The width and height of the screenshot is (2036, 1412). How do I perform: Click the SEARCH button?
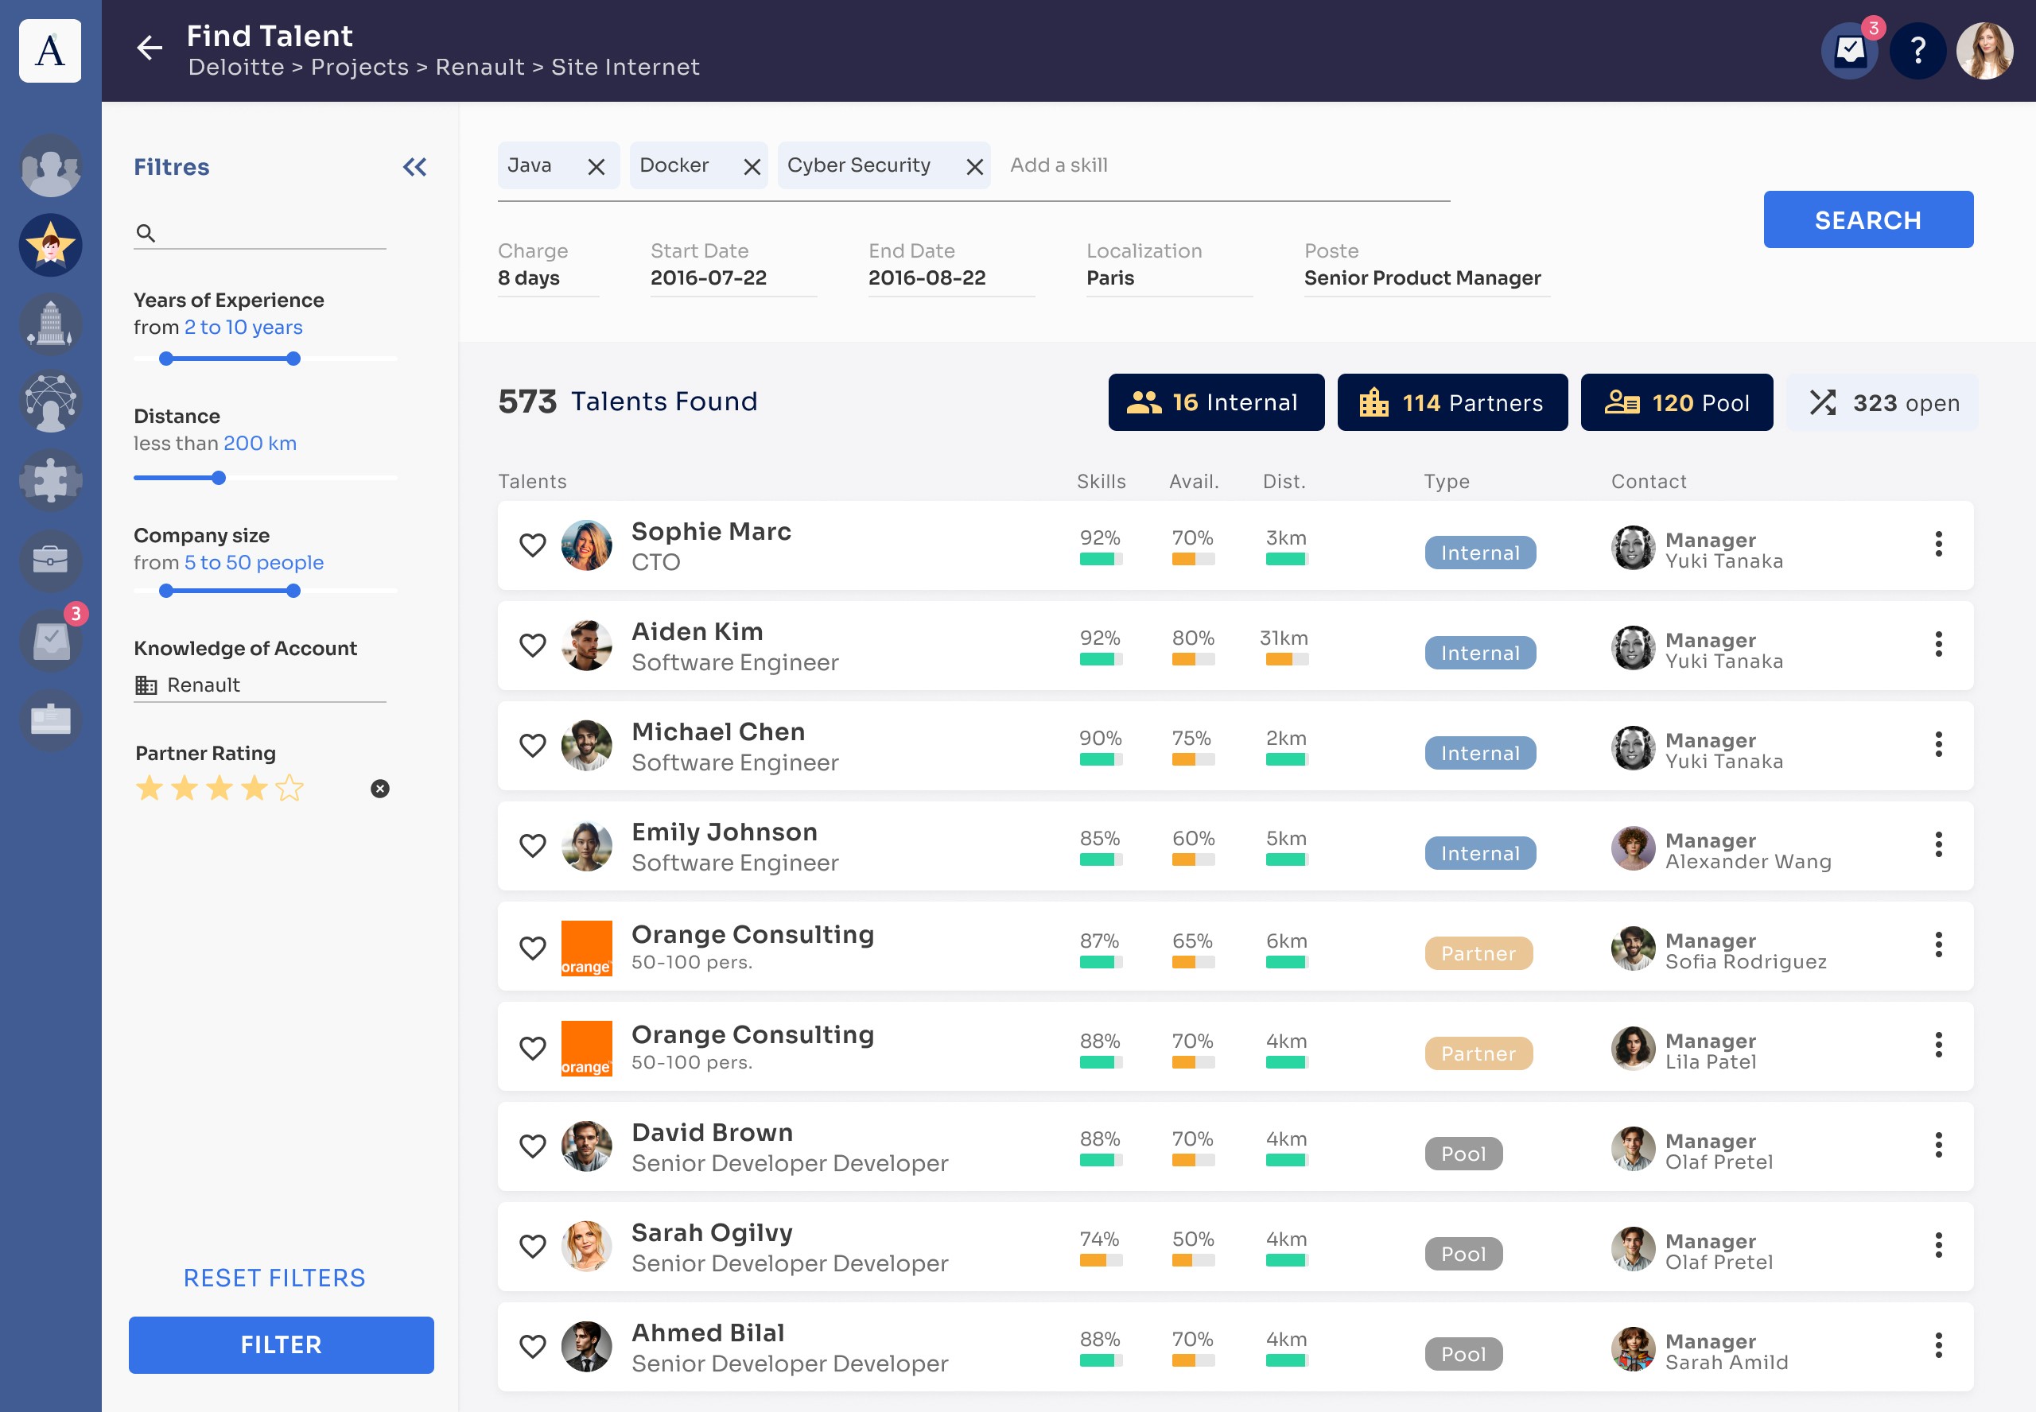pyautogui.click(x=1868, y=219)
